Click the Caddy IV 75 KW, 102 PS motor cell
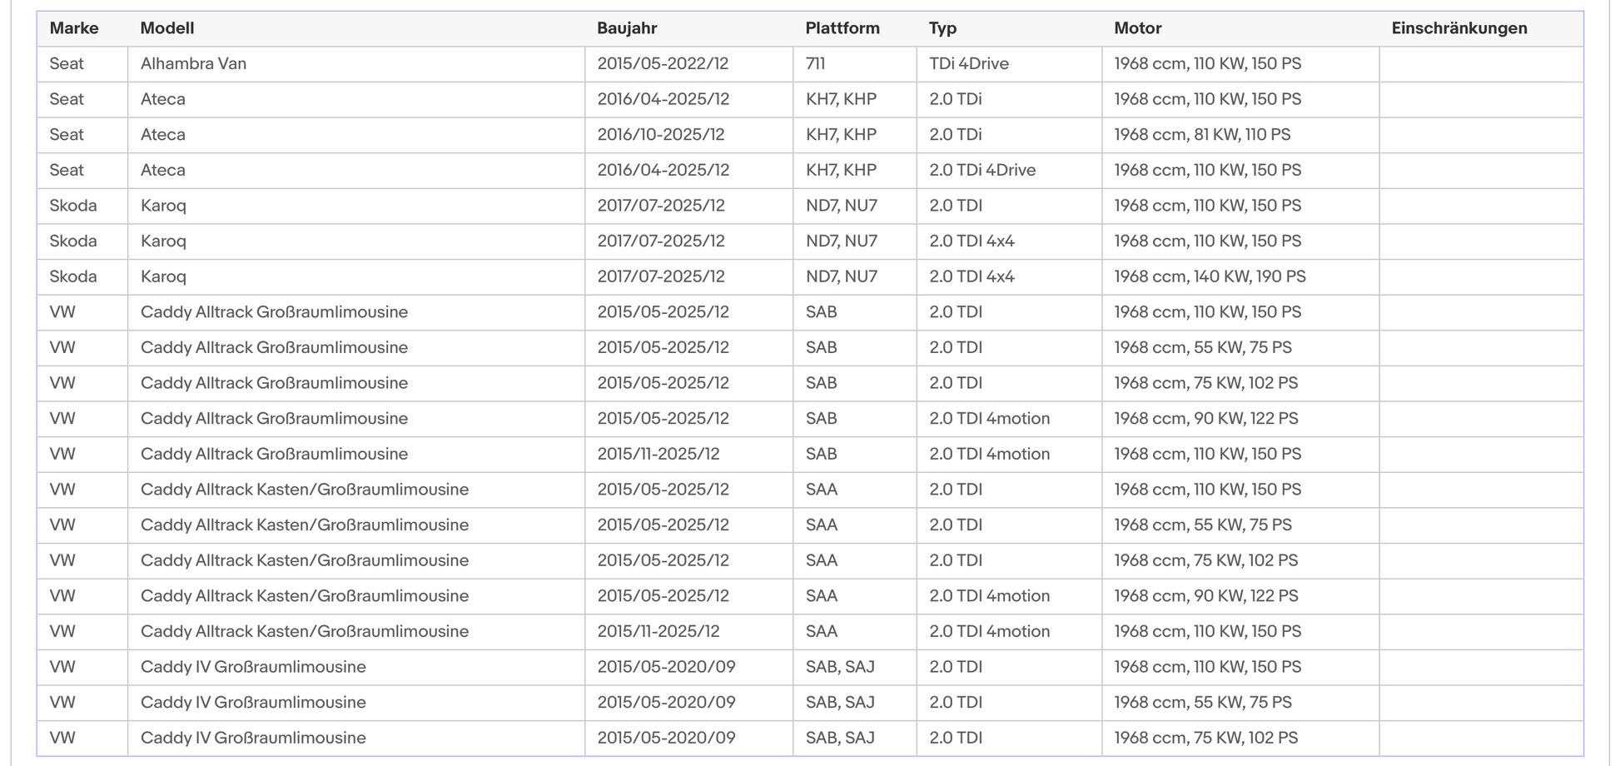 (x=1240, y=738)
